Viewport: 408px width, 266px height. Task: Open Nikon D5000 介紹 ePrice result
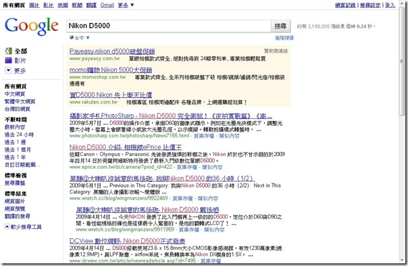tap(126, 147)
